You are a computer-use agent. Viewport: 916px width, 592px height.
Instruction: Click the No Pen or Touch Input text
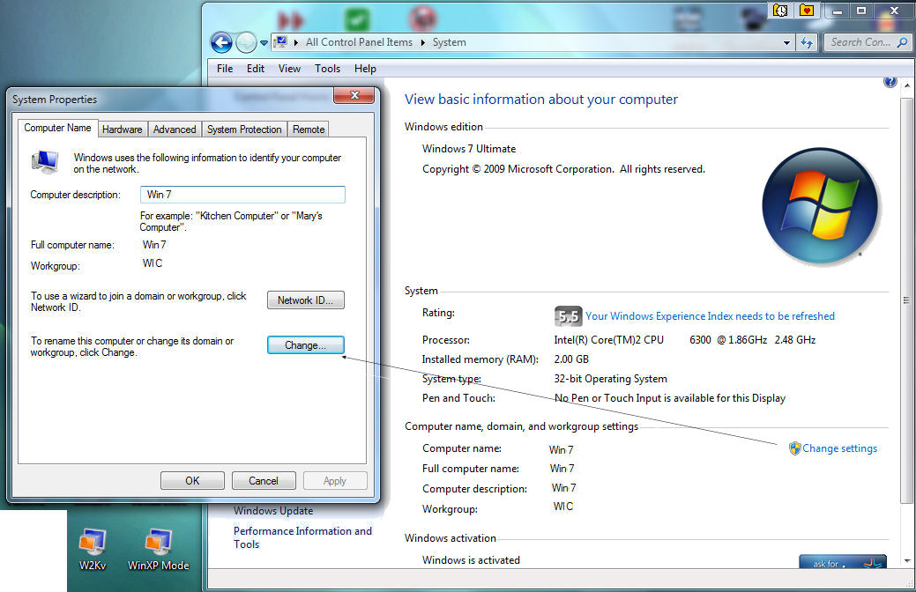point(669,398)
